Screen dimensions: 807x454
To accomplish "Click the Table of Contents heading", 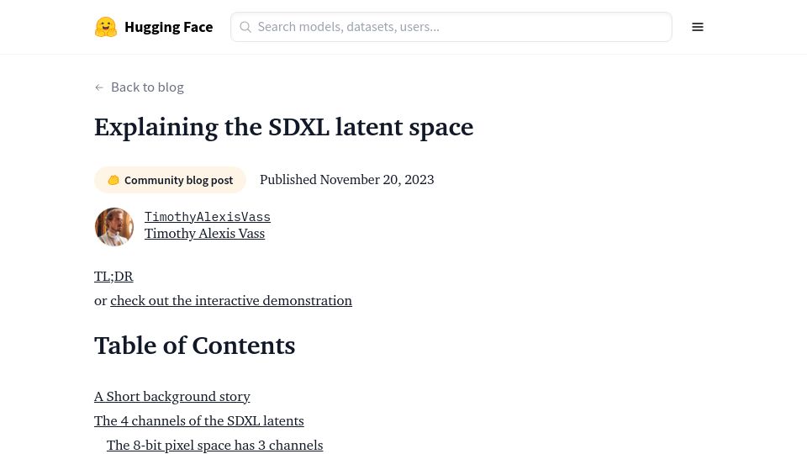I will click(194, 346).
